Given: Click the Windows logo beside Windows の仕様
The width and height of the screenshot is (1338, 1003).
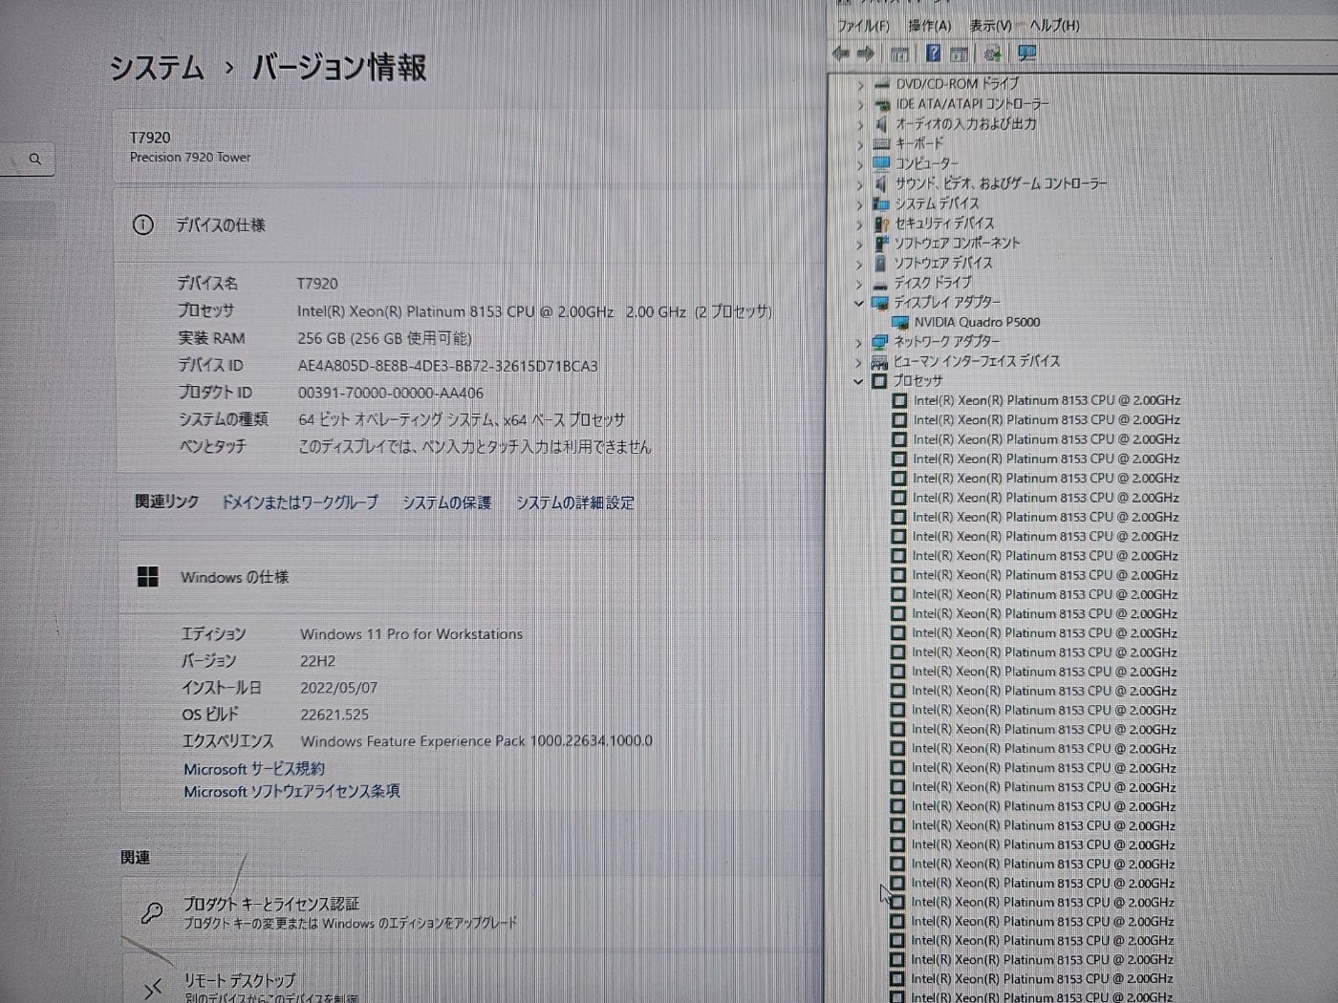Looking at the screenshot, I should click(x=148, y=577).
